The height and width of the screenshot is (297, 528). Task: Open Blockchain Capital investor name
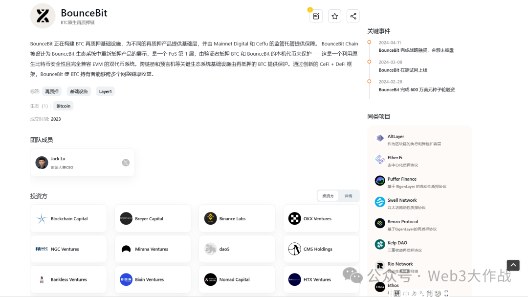click(69, 219)
